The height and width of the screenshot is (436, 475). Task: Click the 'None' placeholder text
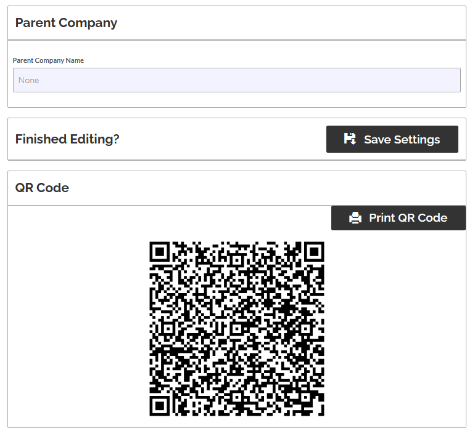(x=29, y=80)
